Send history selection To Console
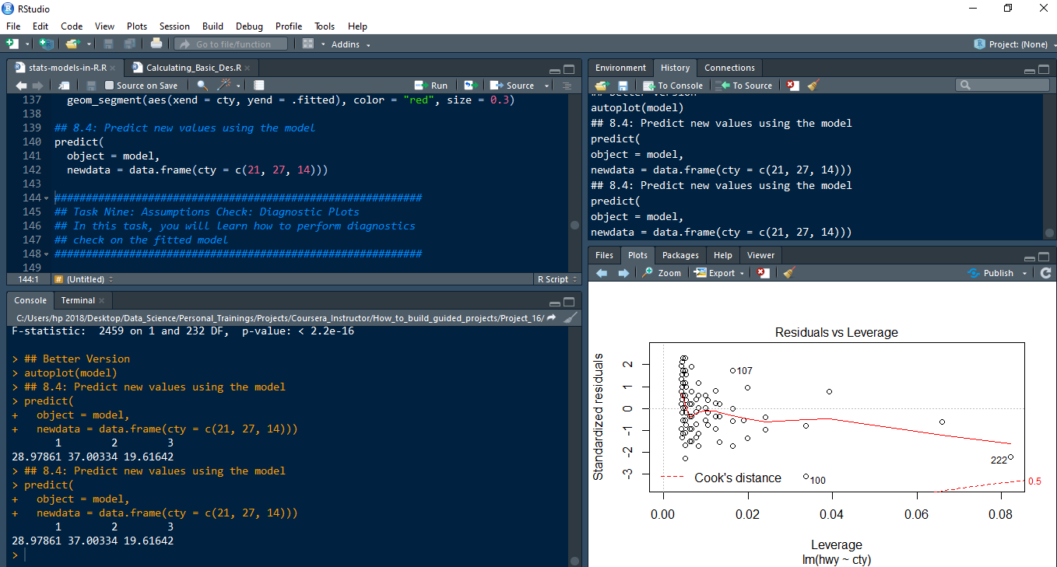The image size is (1057, 567). click(672, 86)
